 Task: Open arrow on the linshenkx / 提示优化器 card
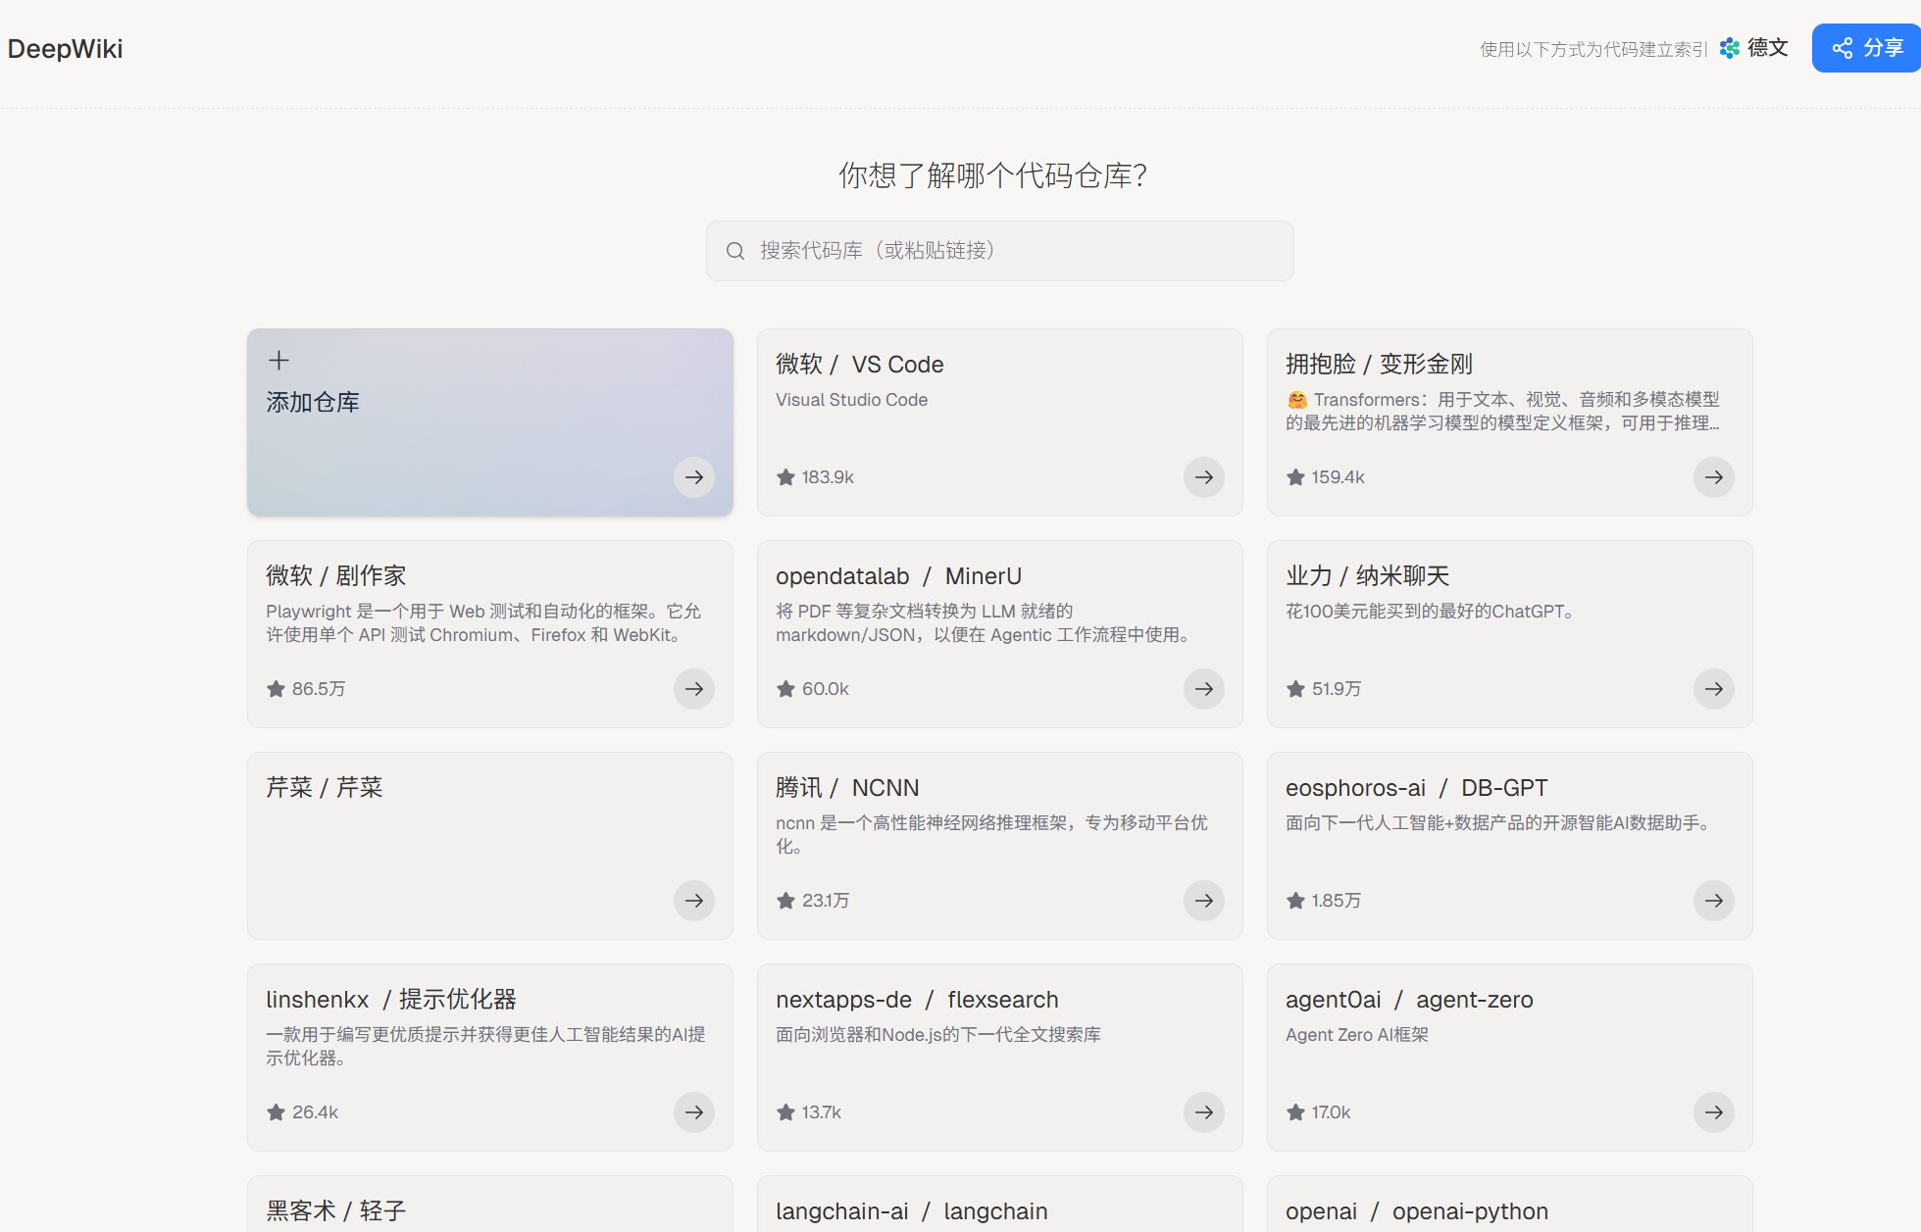694,1112
